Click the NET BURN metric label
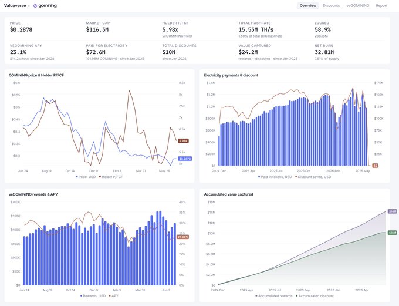Viewport: 399px width, 306px height. [x=324, y=46]
